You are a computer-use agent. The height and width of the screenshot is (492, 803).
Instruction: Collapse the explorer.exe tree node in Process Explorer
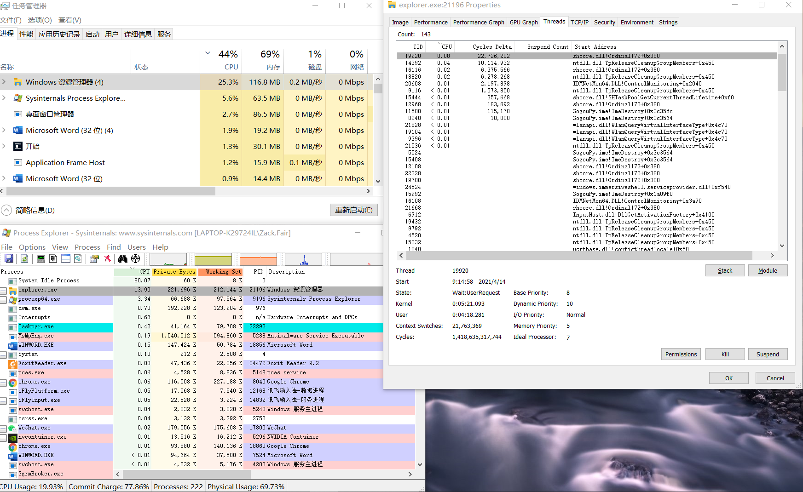click(3, 291)
